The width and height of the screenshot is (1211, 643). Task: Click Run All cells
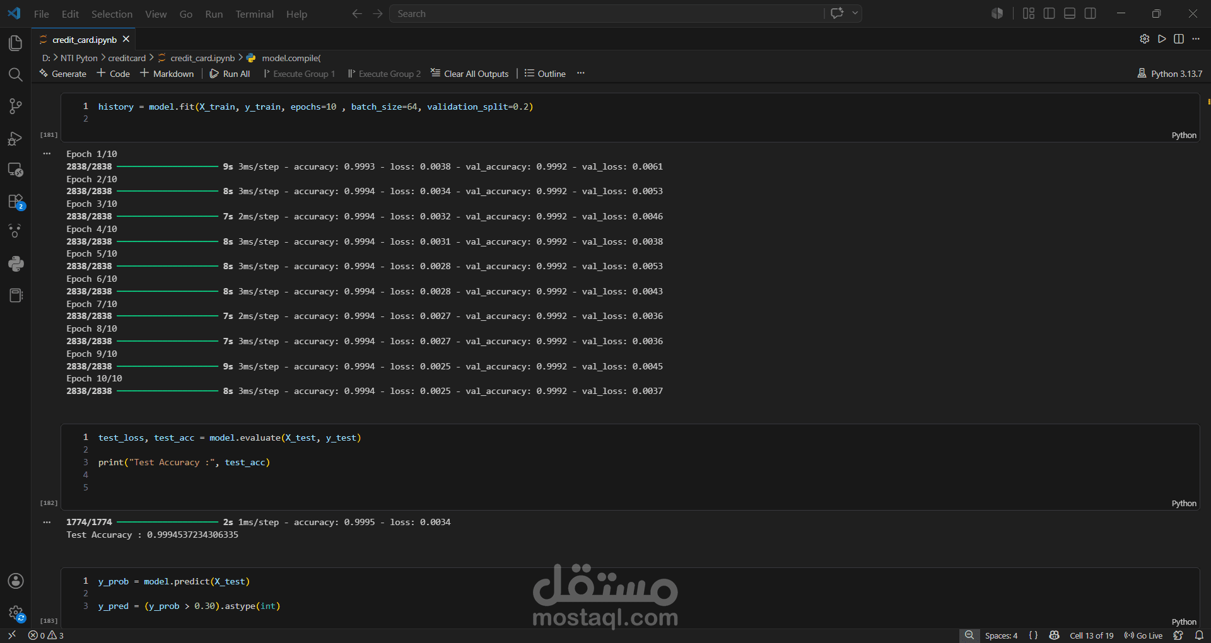[230, 74]
